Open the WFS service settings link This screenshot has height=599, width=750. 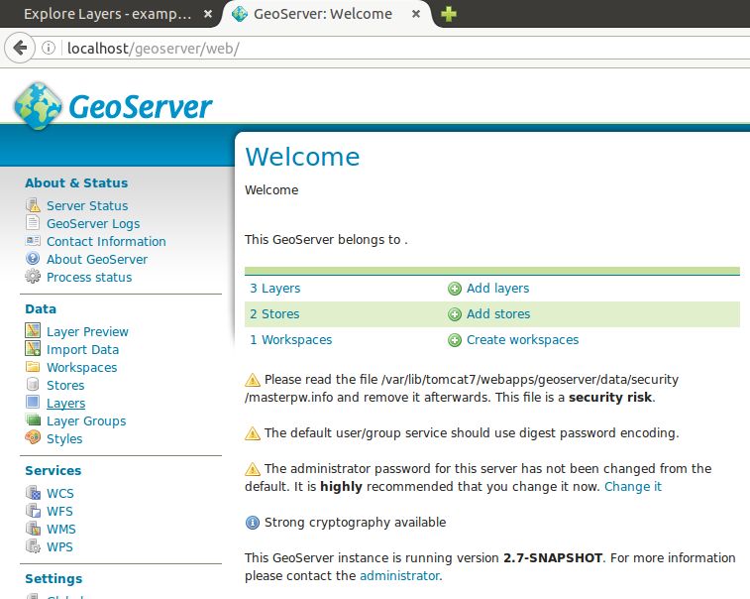59,511
